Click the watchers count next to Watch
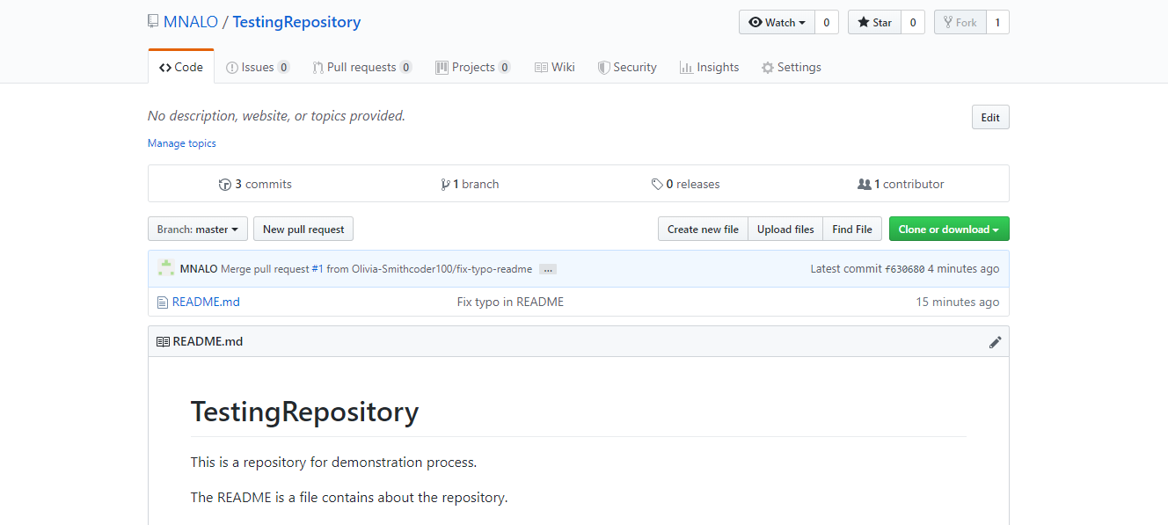1168x525 pixels. [x=827, y=23]
